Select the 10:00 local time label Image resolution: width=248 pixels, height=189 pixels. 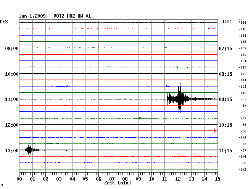[12, 74]
